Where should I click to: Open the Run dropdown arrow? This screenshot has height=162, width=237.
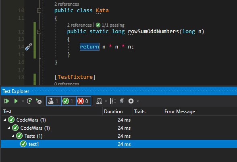click(23, 101)
